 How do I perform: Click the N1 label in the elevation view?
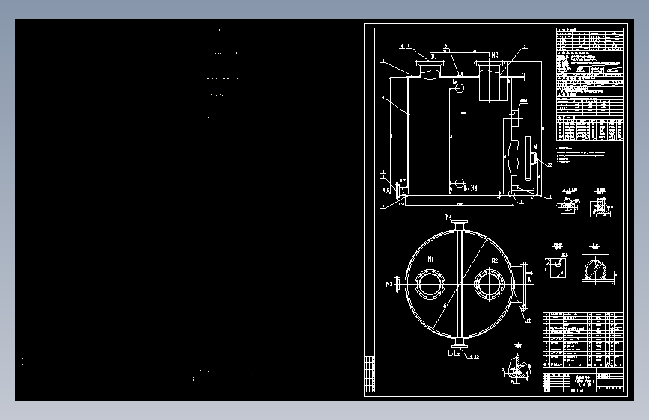tap(433, 56)
